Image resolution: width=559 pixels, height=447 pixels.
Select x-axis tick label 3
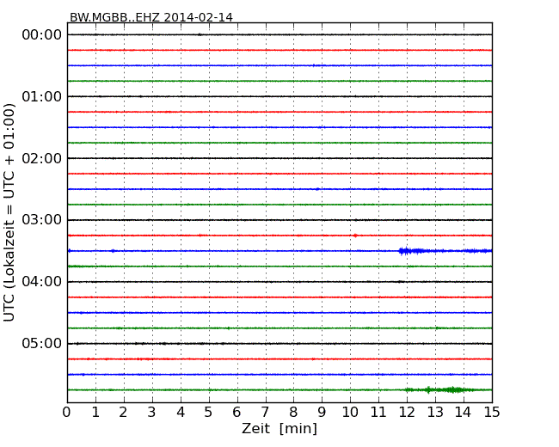pos(152,413)
